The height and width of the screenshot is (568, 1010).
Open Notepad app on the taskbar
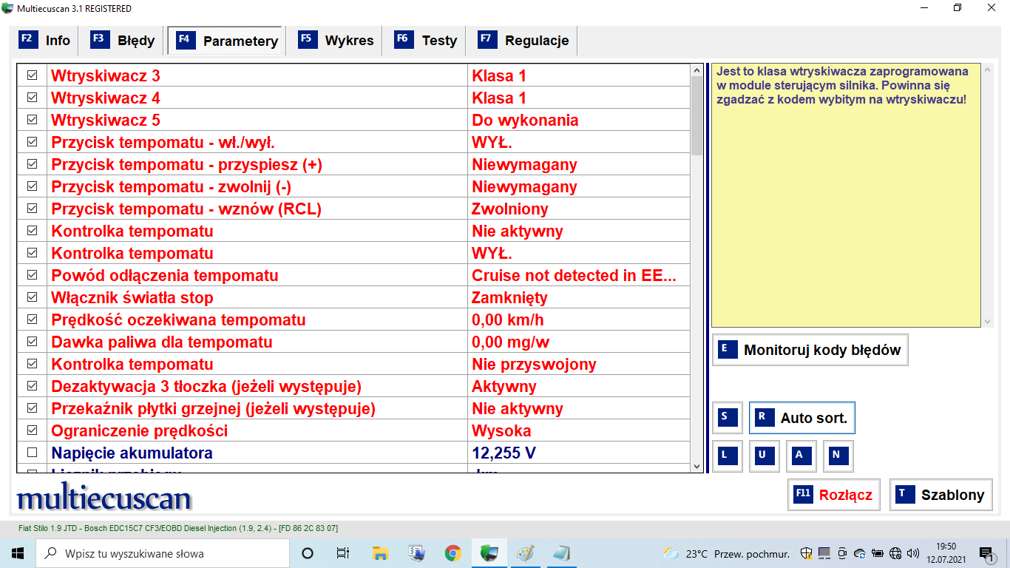[x=561, y=553]
